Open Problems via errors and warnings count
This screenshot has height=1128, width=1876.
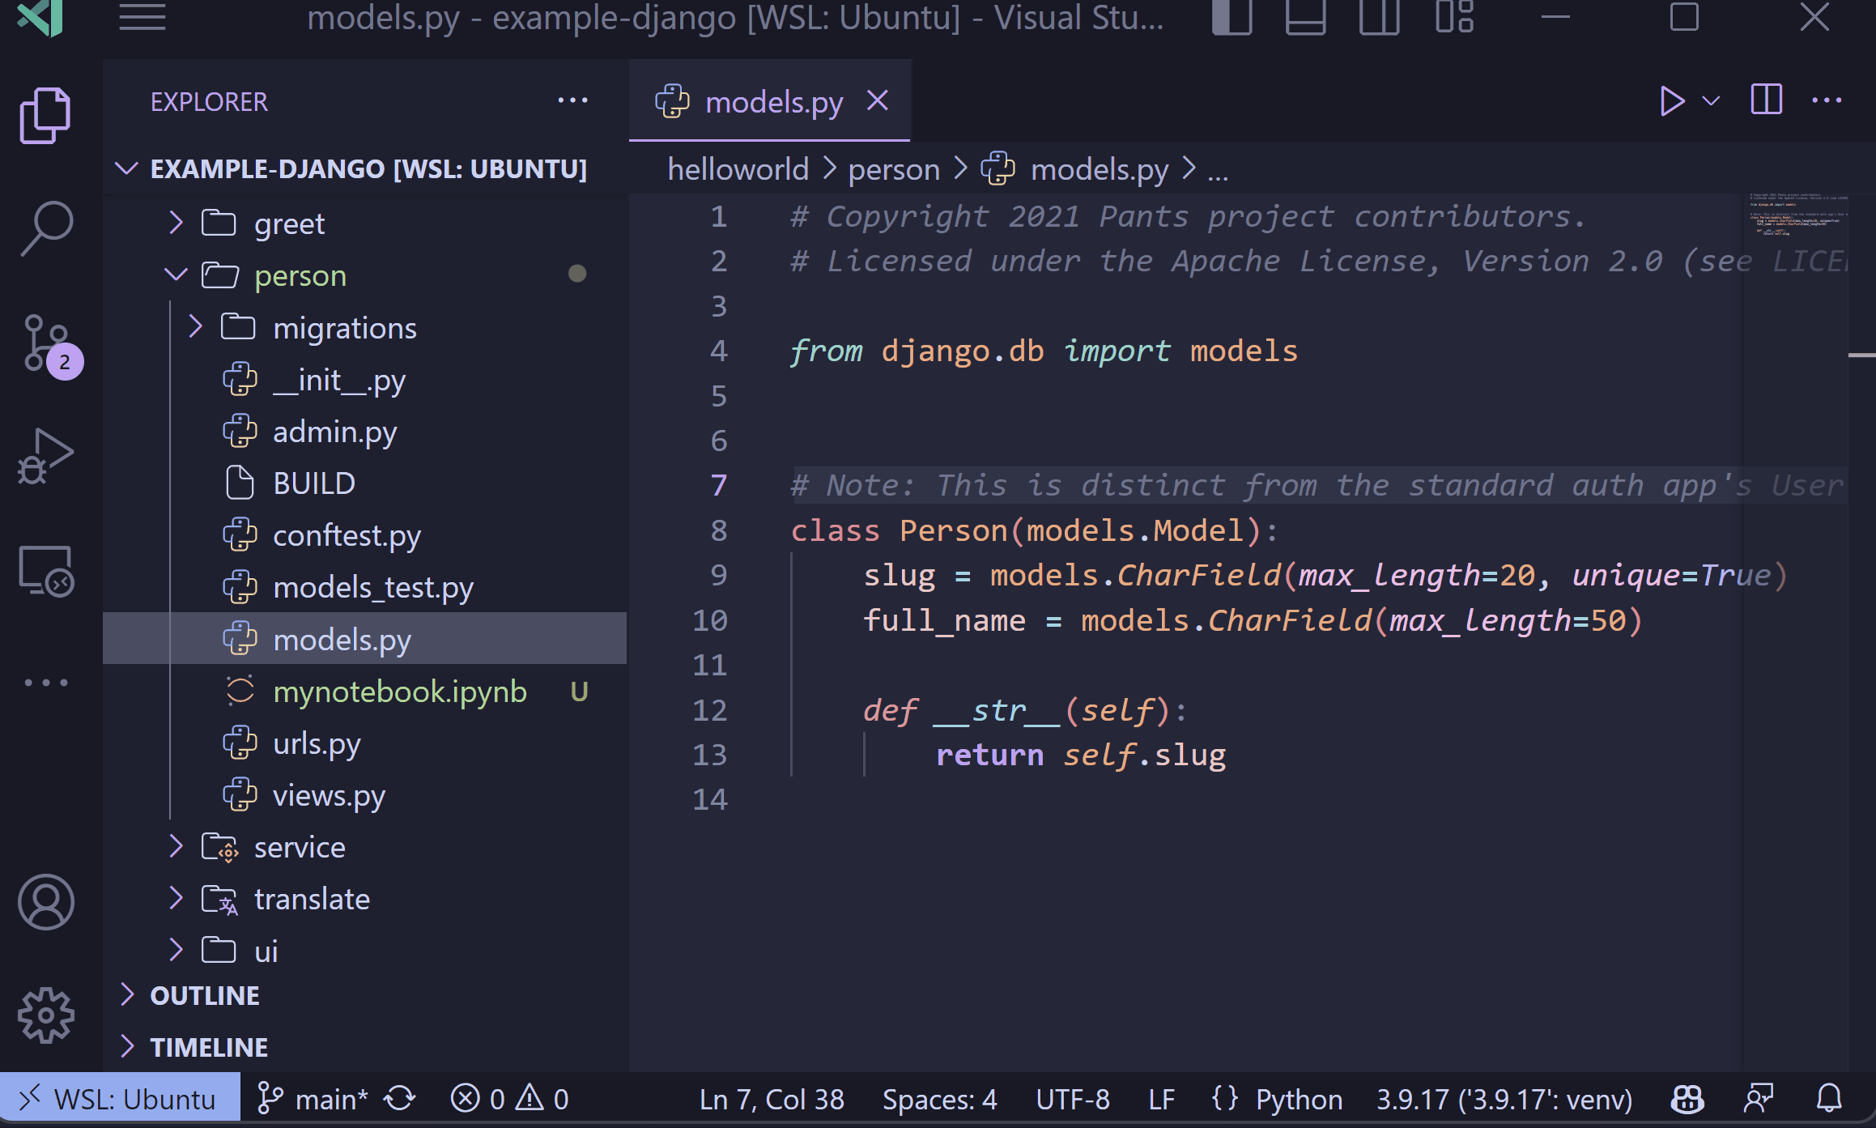click(x=509, y=1099)
